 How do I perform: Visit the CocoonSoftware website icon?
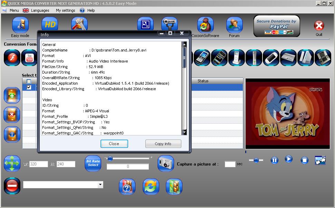pos(205,25)
